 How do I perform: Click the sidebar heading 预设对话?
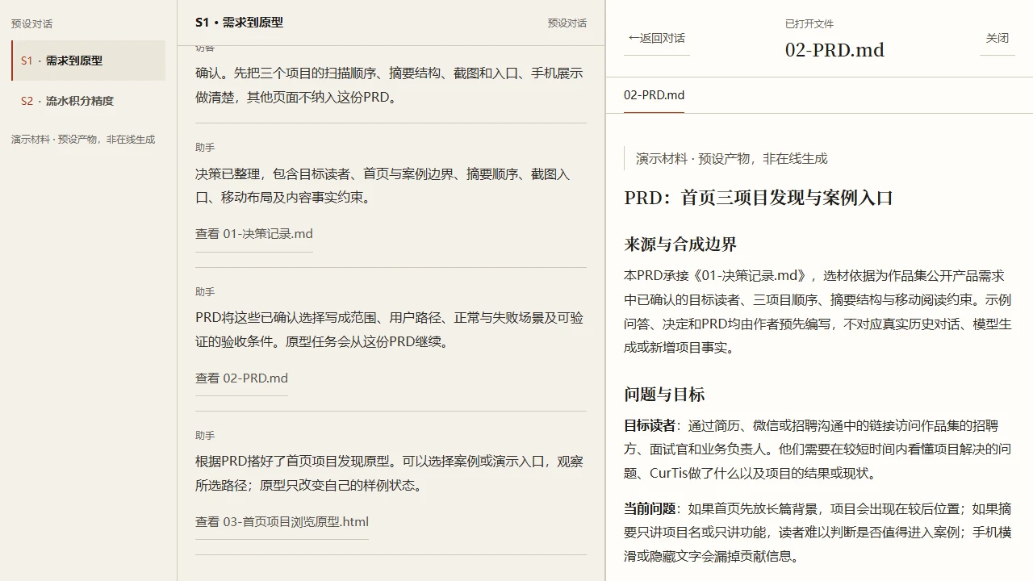[32, 24]
